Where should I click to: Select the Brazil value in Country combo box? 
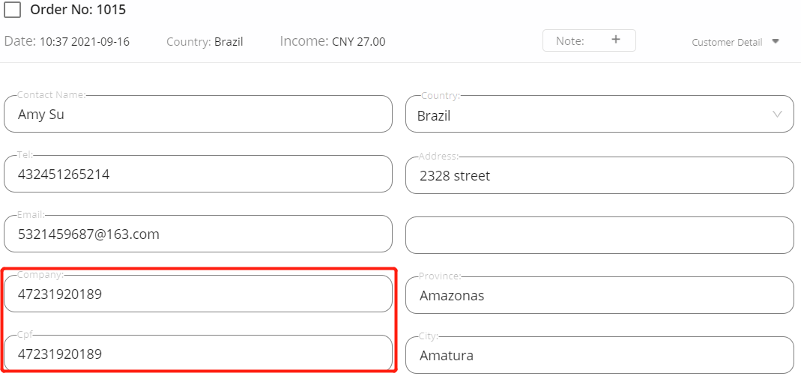(x=434, y=116)
